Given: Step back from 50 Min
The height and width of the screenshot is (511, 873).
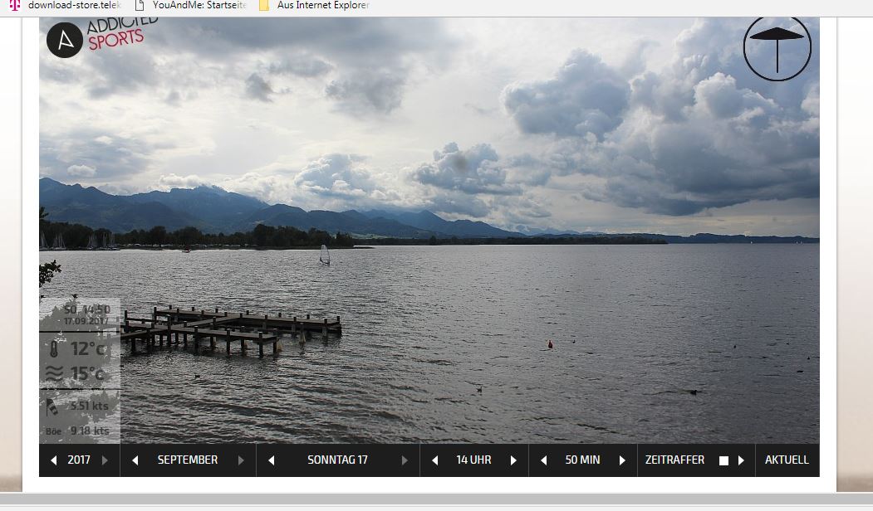Looking at the screenshot, I should 544,460.
